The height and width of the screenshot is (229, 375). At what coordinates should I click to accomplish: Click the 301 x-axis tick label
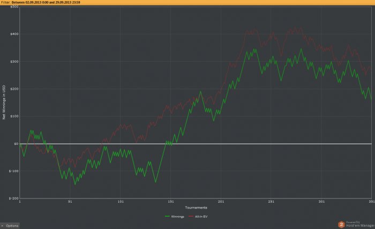tap(321, 202)
